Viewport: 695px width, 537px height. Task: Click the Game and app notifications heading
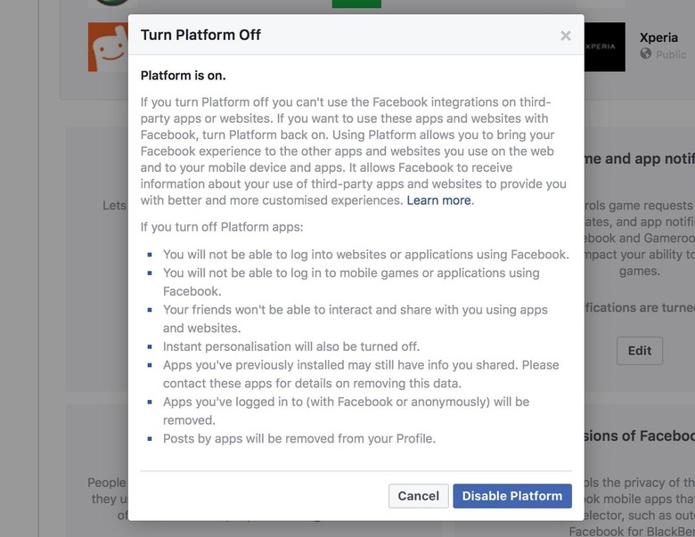[638, 159]
